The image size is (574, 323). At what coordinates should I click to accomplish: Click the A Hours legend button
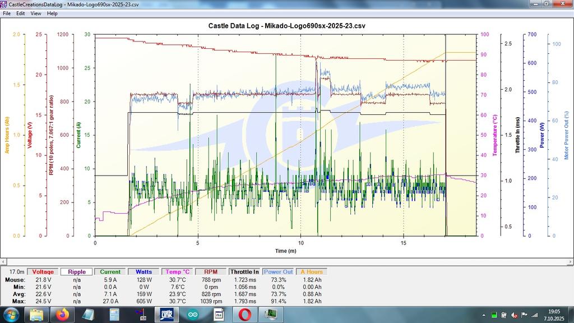pyautogui.click(x=312, y=272)
